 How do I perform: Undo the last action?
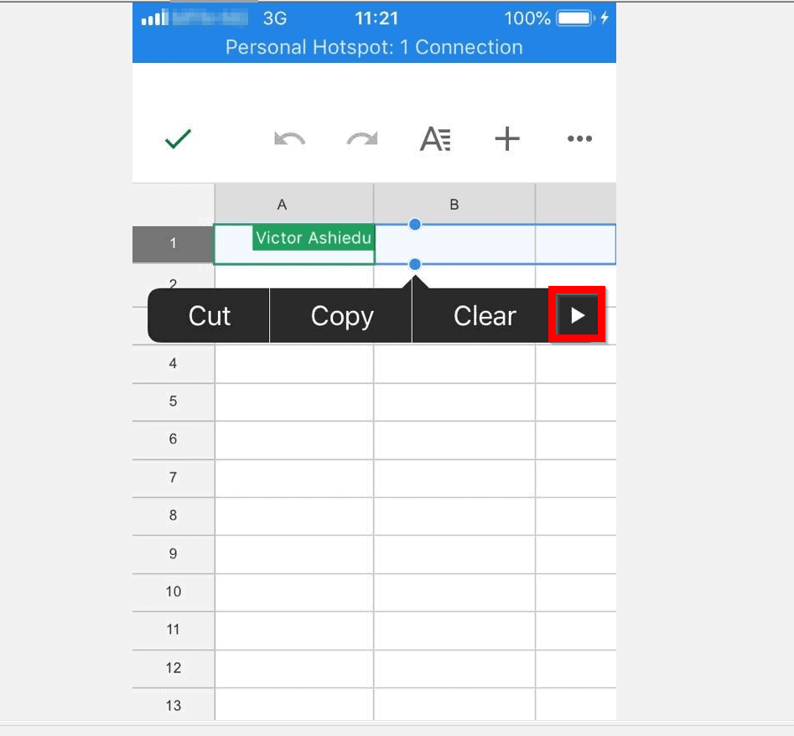pyautogui.click(x=289, y=138)
